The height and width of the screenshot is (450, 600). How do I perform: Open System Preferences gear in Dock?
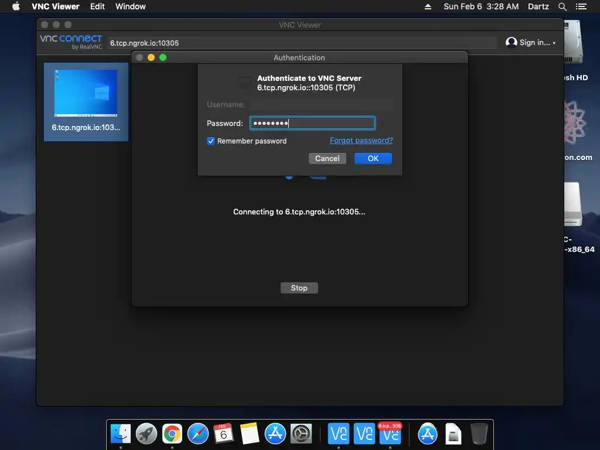pos(301,434)
